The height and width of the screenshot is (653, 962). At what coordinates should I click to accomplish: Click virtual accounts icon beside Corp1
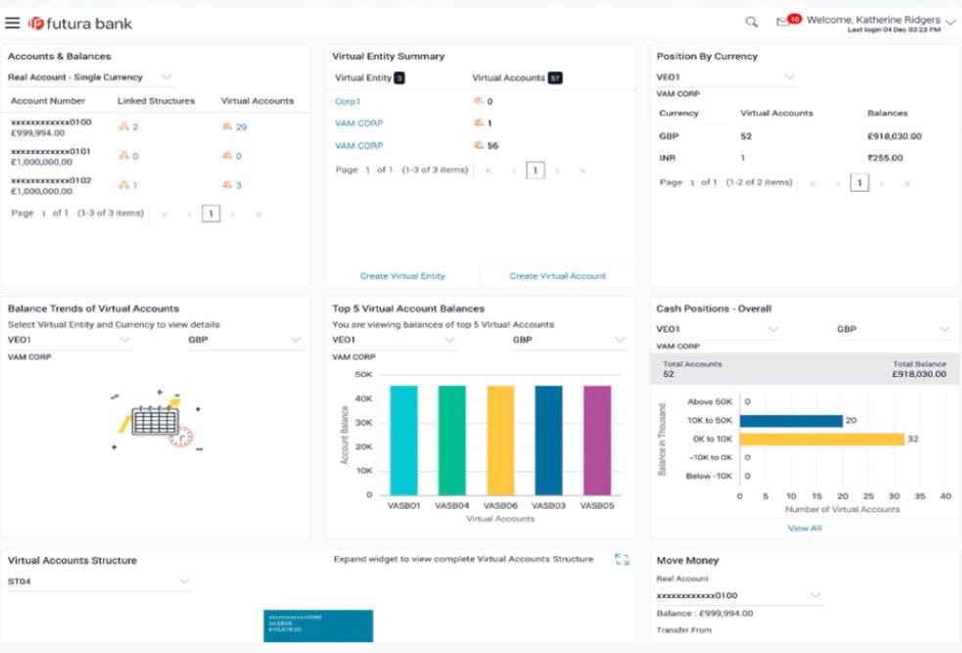tap(477, 100)
